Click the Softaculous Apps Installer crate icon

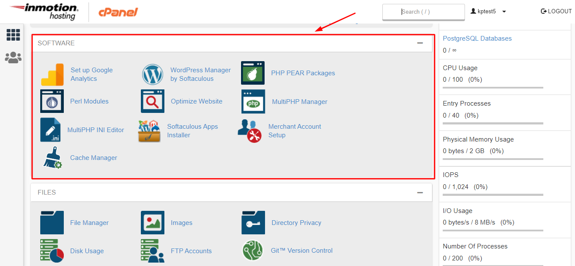(x=149, y=131)
